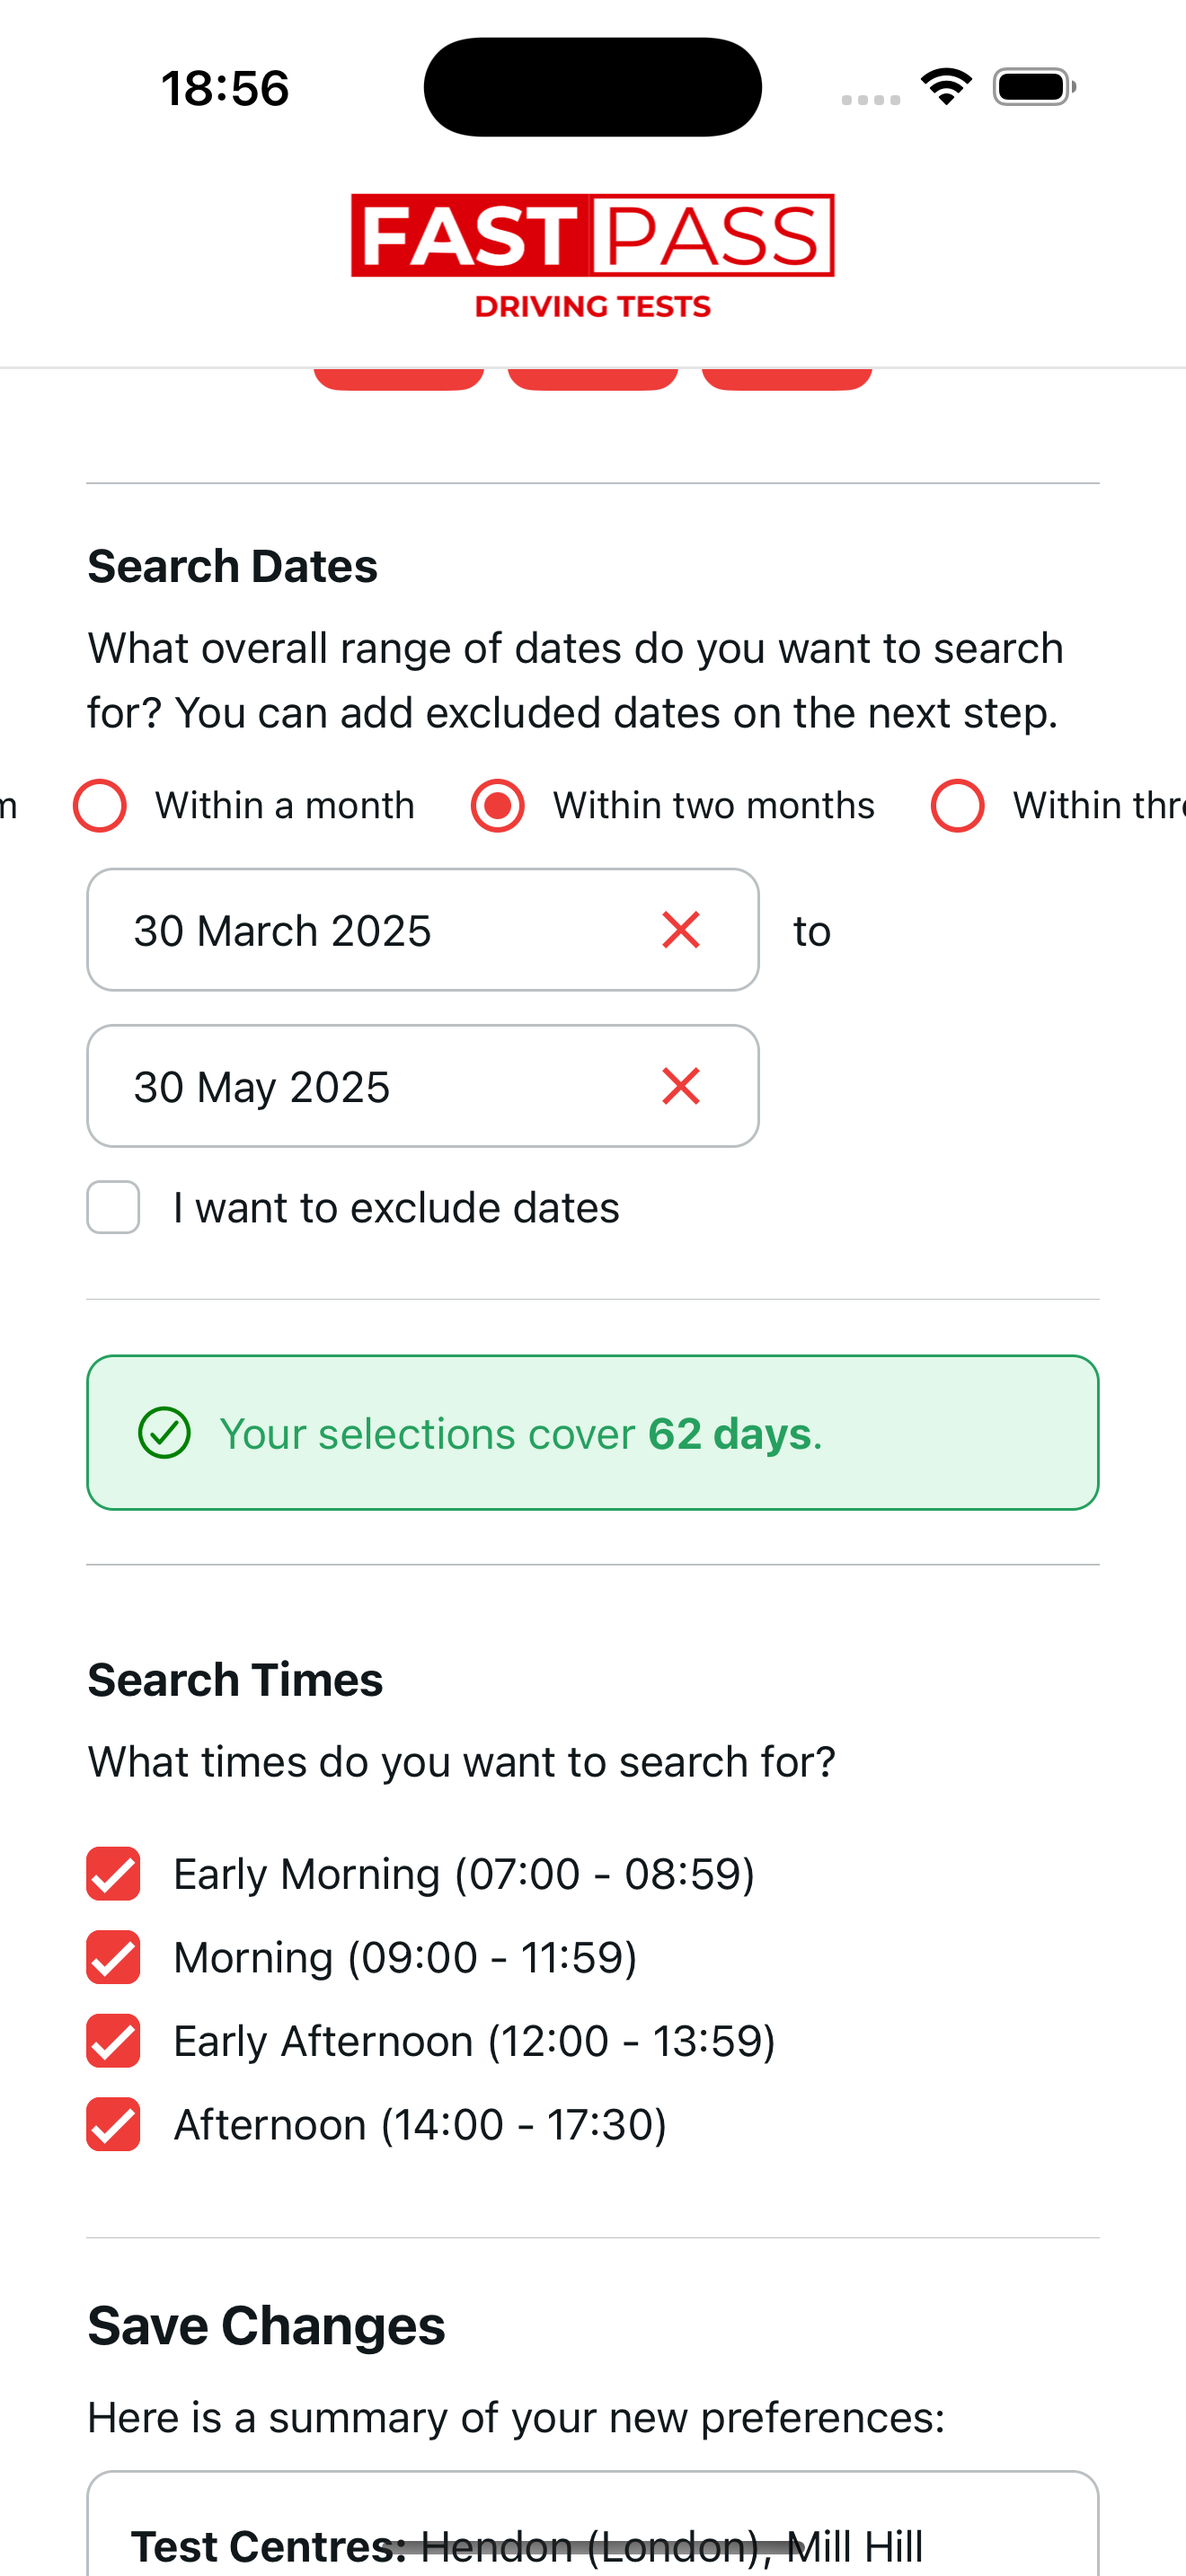The image size is (1186, 2576).
Task: Tap the rightmost red button at top
Action: [x=787, y=379]
